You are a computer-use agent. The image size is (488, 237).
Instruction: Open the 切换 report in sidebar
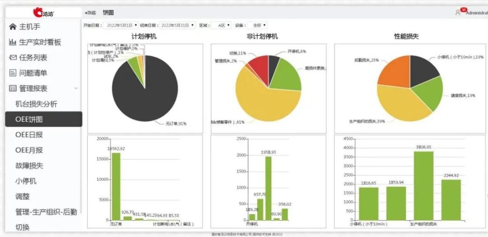pyautogui.click(x=23, y=227)
